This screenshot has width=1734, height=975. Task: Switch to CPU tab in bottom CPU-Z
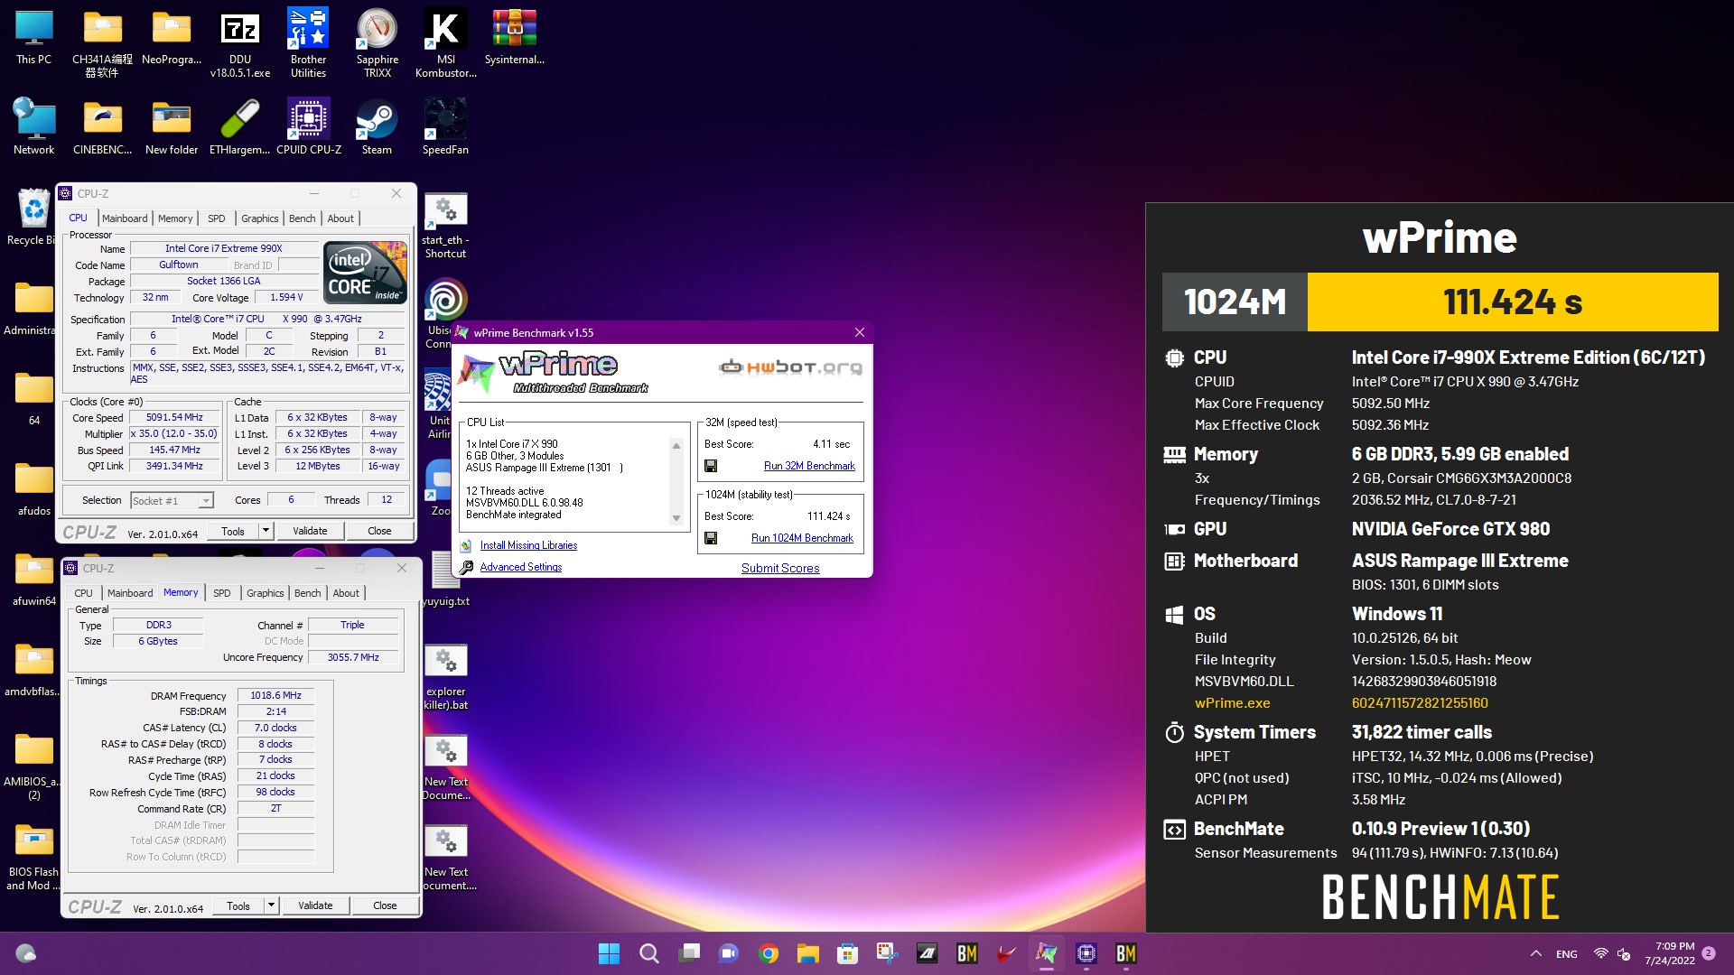point(83,593)
